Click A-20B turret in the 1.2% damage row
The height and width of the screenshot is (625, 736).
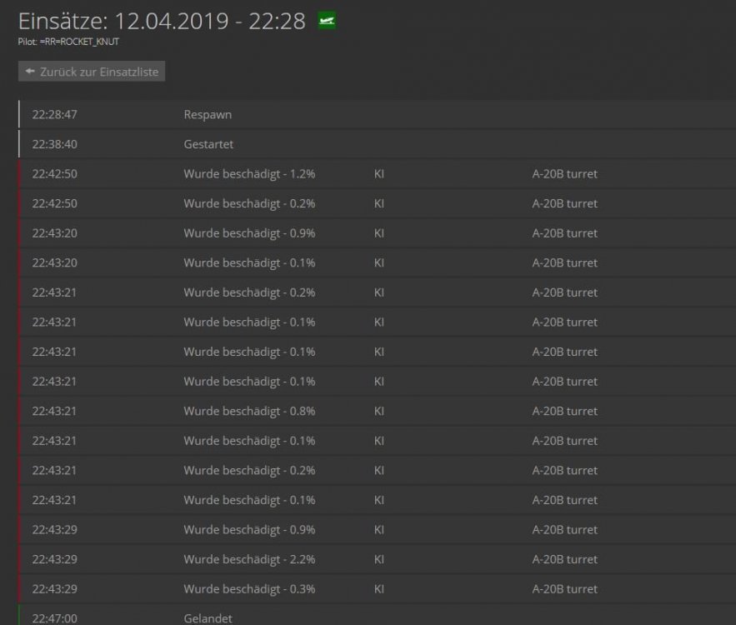tap(564, 174)
